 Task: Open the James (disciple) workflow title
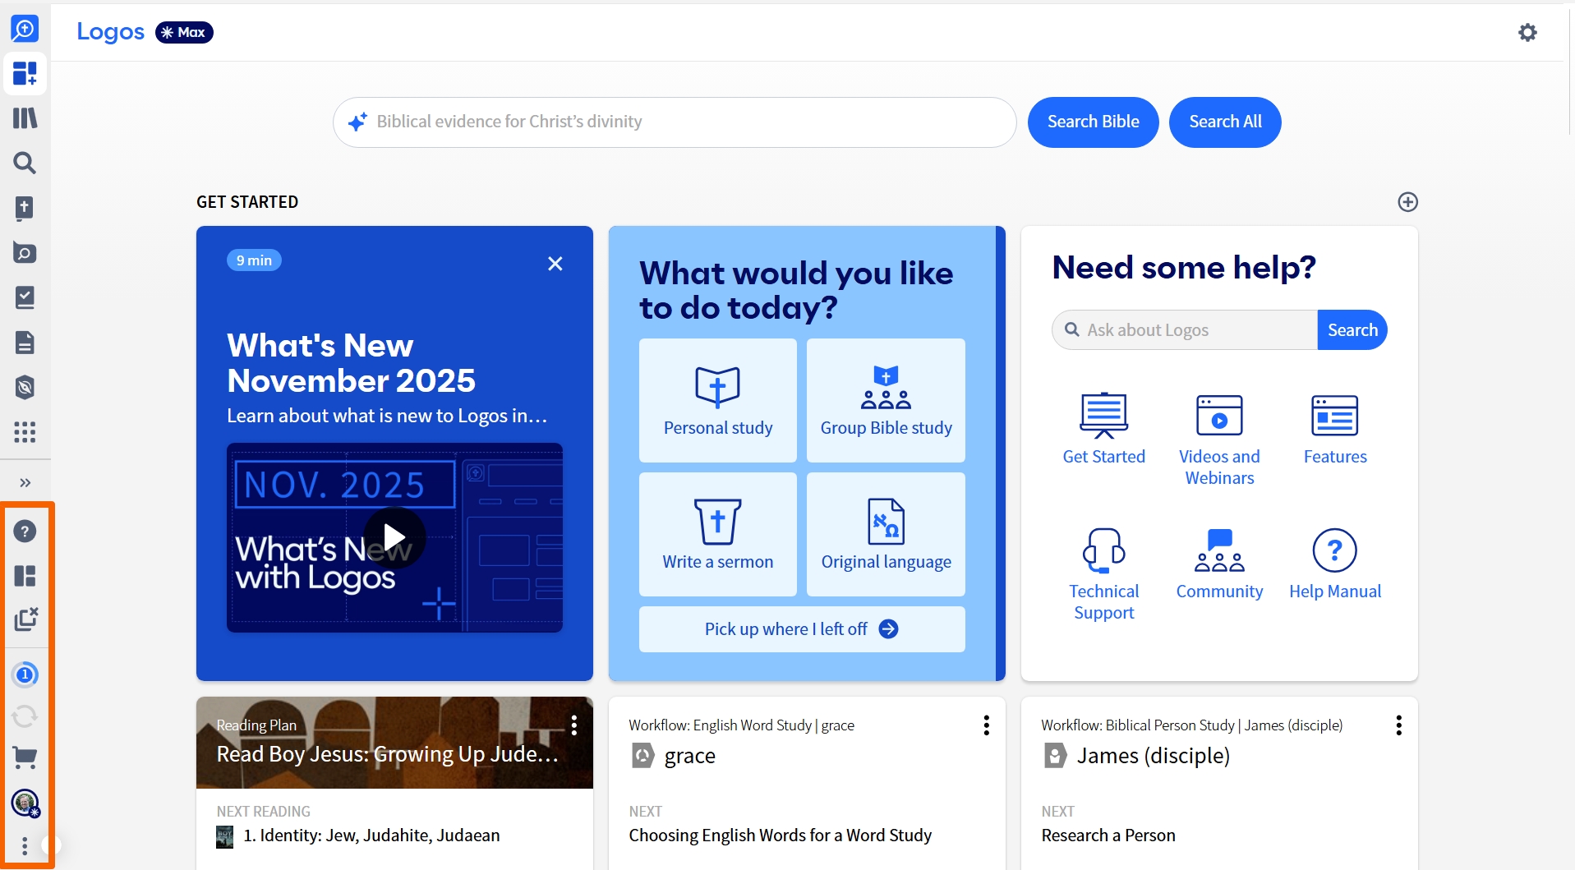pos(1154,756)
